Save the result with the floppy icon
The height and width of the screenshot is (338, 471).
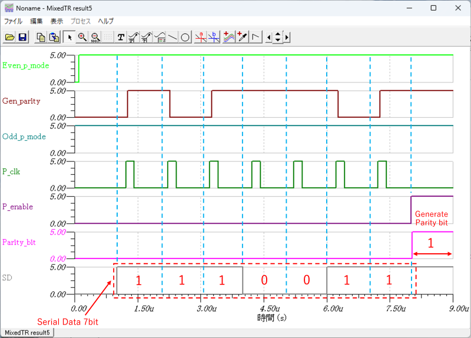tap(22, 37)
